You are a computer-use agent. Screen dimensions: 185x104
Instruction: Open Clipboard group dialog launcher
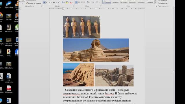tap(41, 6)
